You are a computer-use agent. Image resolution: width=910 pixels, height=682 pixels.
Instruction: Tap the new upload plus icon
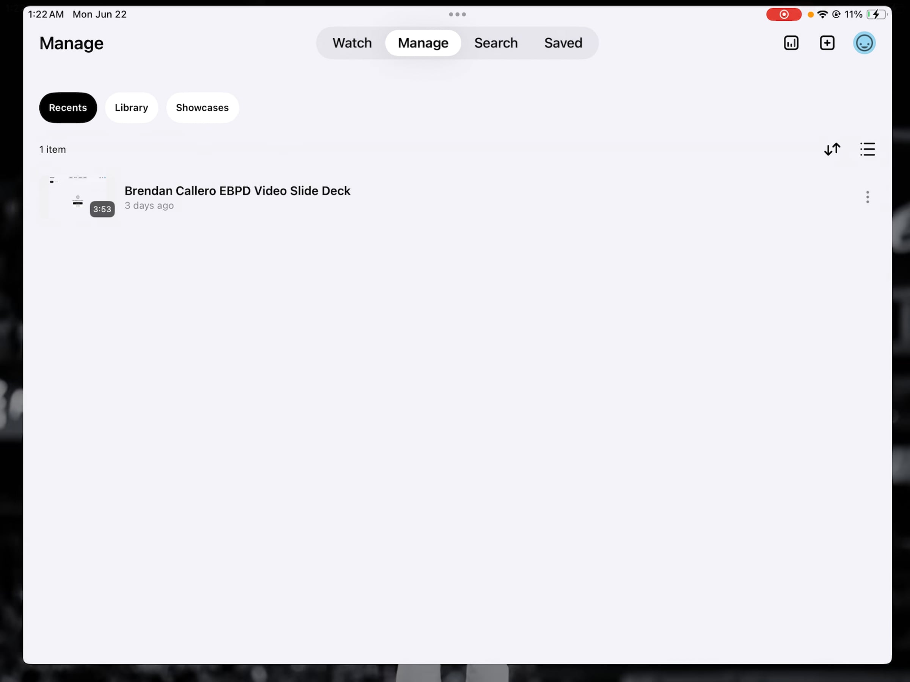(x=827, y=43)
